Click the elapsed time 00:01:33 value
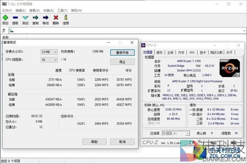 [x=37, y=116]
